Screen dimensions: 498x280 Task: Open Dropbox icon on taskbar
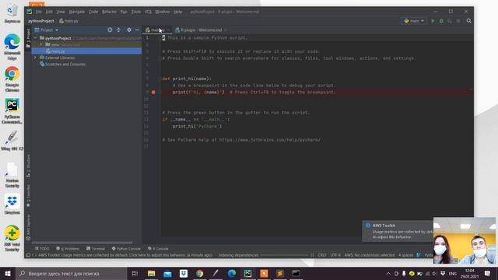tap(184, 273)
